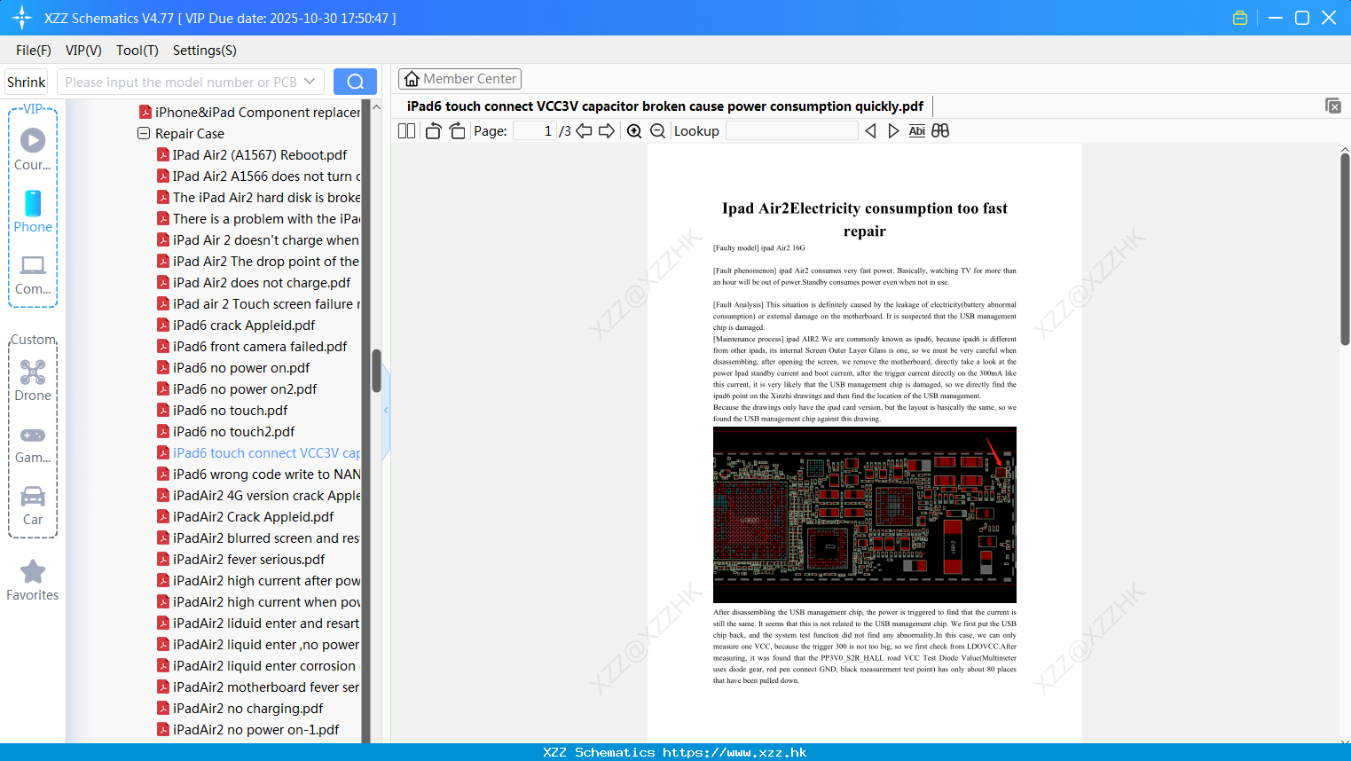Screen dimensions: 1351x761
Task: Click the page number field
Action: click(535, 131)
